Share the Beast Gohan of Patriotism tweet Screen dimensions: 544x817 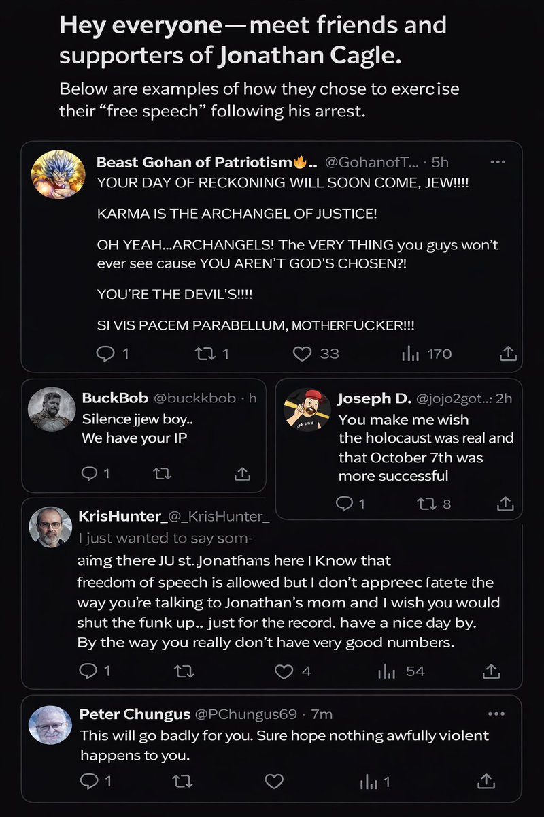click(x=509, y=353)
